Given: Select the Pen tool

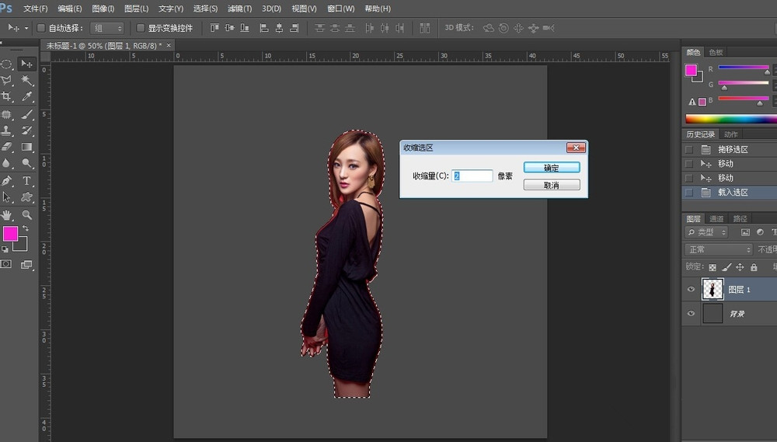Looking at the screenshot, I should 7,181.
